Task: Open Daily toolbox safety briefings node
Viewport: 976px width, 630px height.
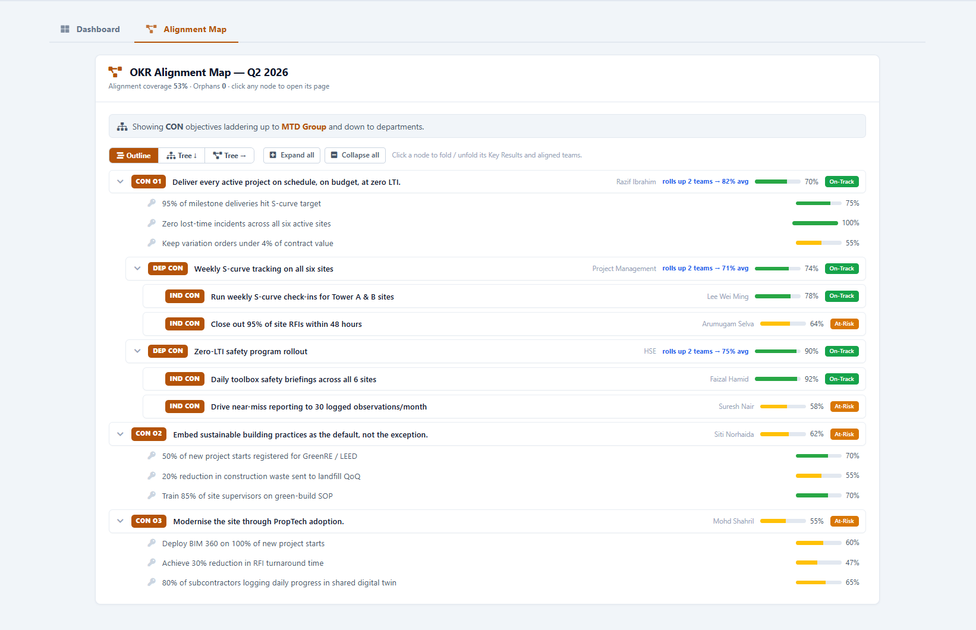Action: point(294,380)
